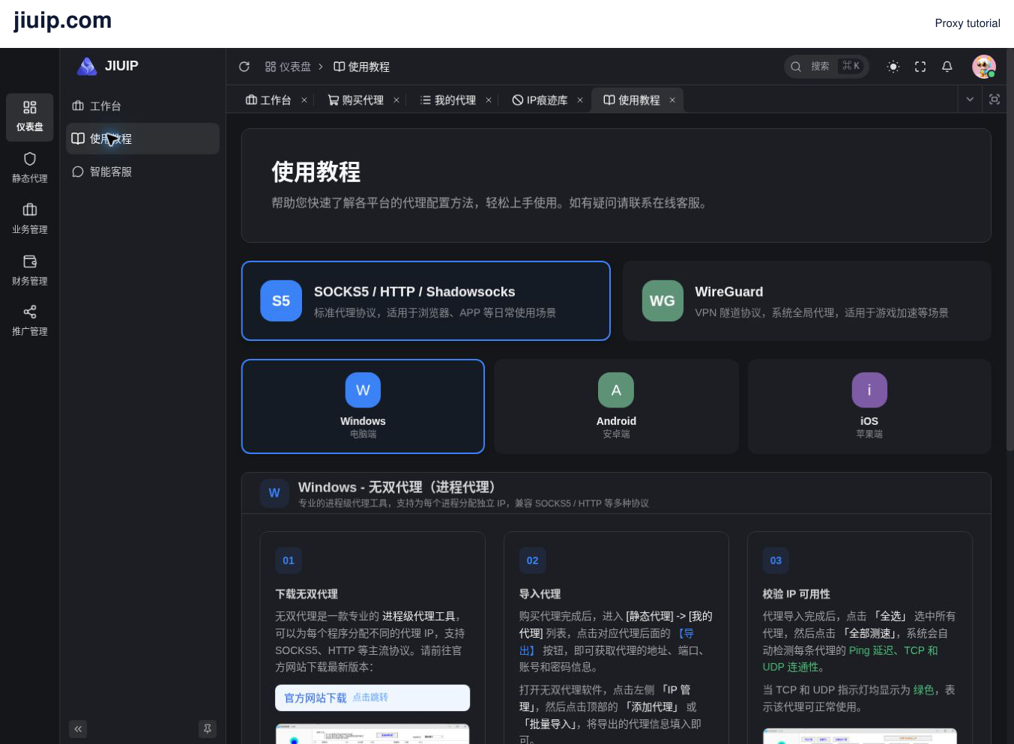Click the 【导出】 link in step 02
The image size is (1014, 744).
pos(607,642)
